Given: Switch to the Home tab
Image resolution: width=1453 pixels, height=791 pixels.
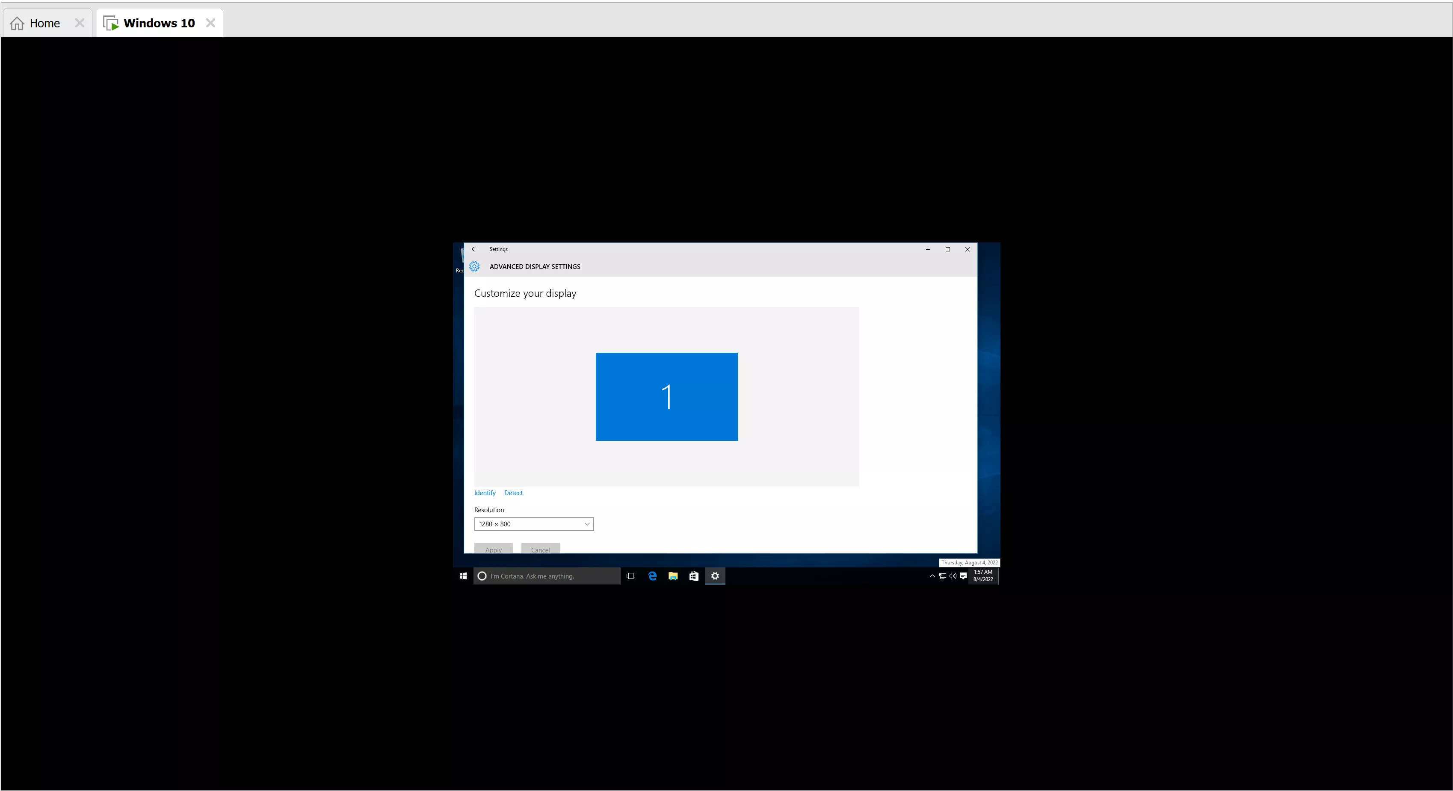Looking at the screenshot, I should (44, 23).
